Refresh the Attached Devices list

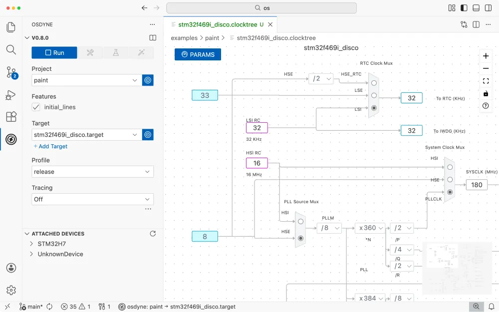(x=152, y=233)
